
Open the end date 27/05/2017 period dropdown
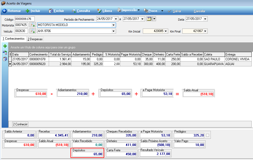click(142, 19)
